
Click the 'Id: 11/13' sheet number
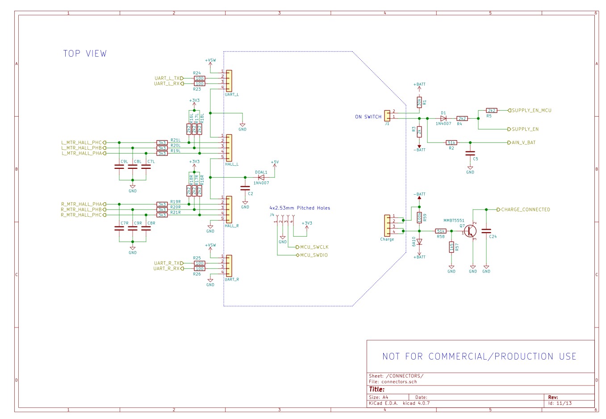(560, 403)
